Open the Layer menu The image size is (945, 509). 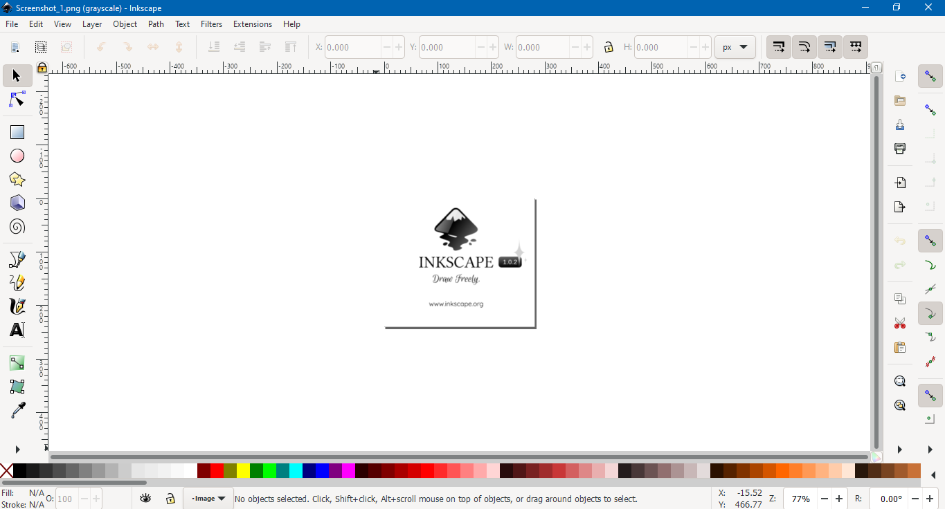coord(92,24)
